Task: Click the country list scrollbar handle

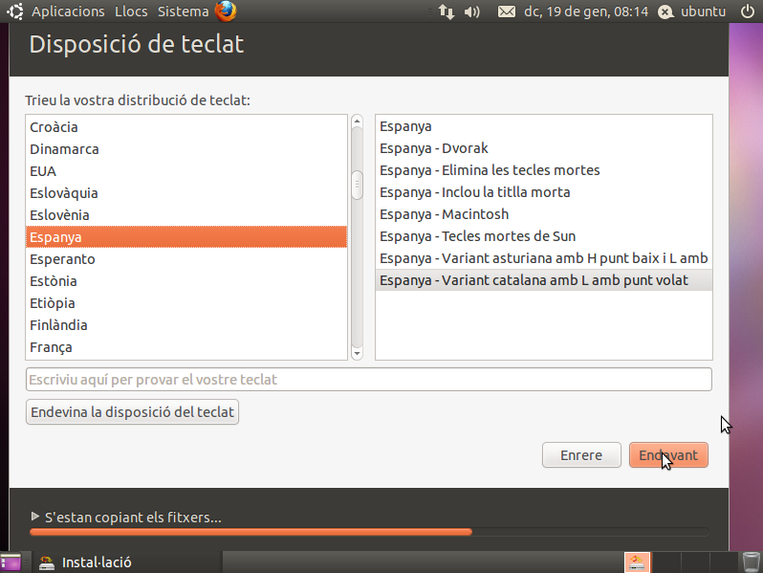Action: (x=358, y=185)
